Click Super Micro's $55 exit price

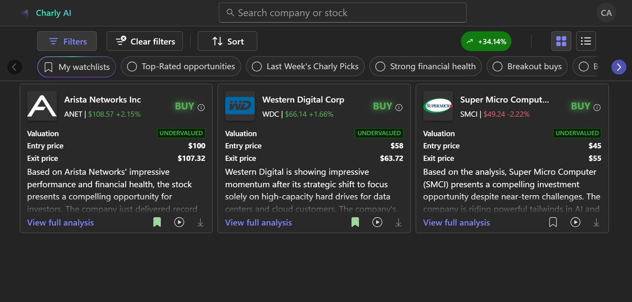click(595, 158)
